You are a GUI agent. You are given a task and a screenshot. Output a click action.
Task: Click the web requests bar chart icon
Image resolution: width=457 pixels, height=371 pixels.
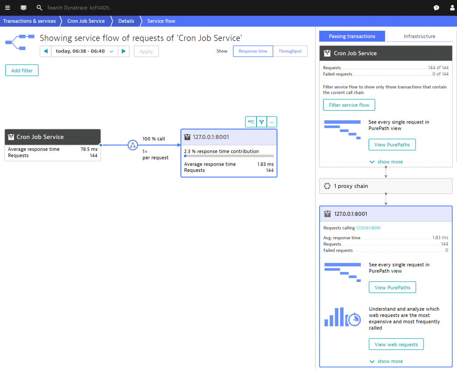point(343,317)
